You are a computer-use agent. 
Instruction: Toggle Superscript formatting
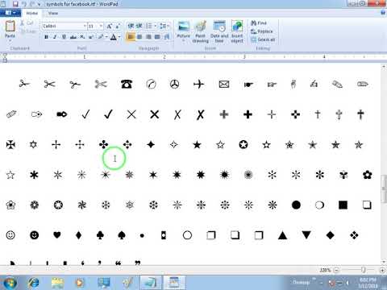click(x=91, y=37)
